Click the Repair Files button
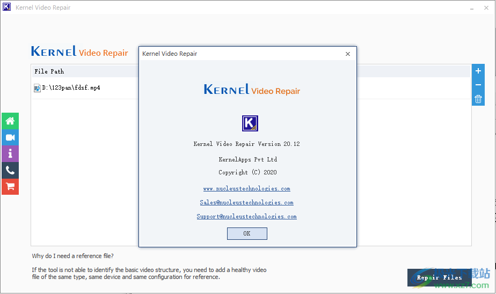 click(x=440, y=277)
